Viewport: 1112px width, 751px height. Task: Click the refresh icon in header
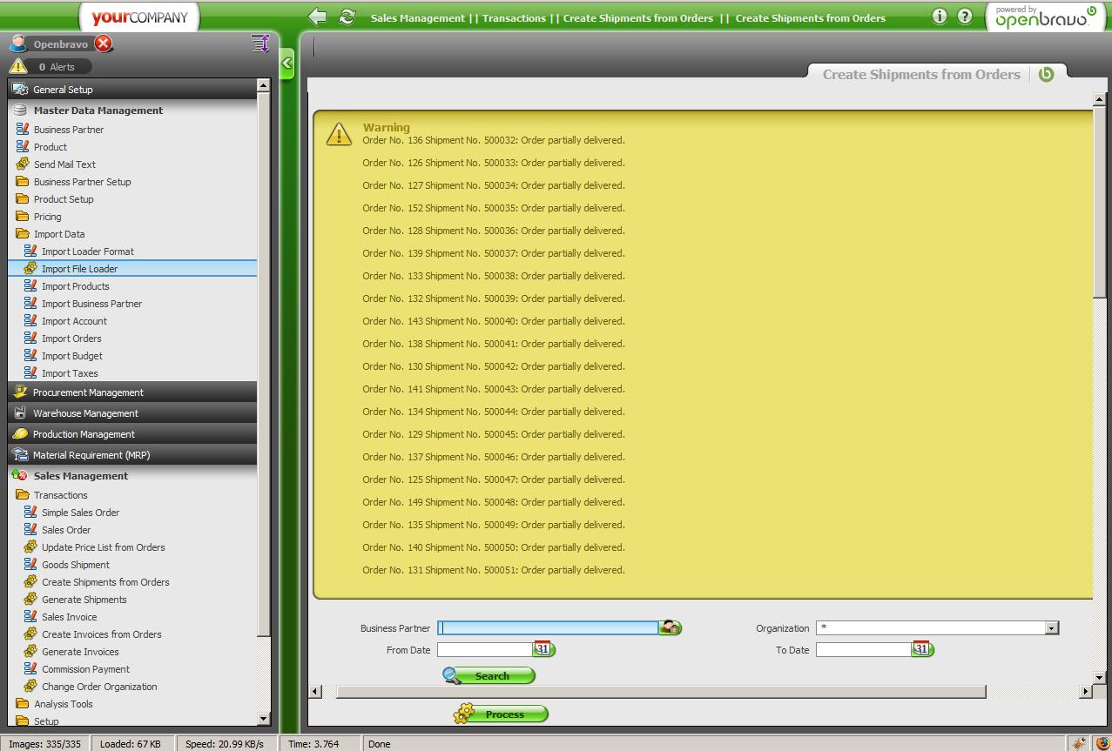tap(347, 17)
